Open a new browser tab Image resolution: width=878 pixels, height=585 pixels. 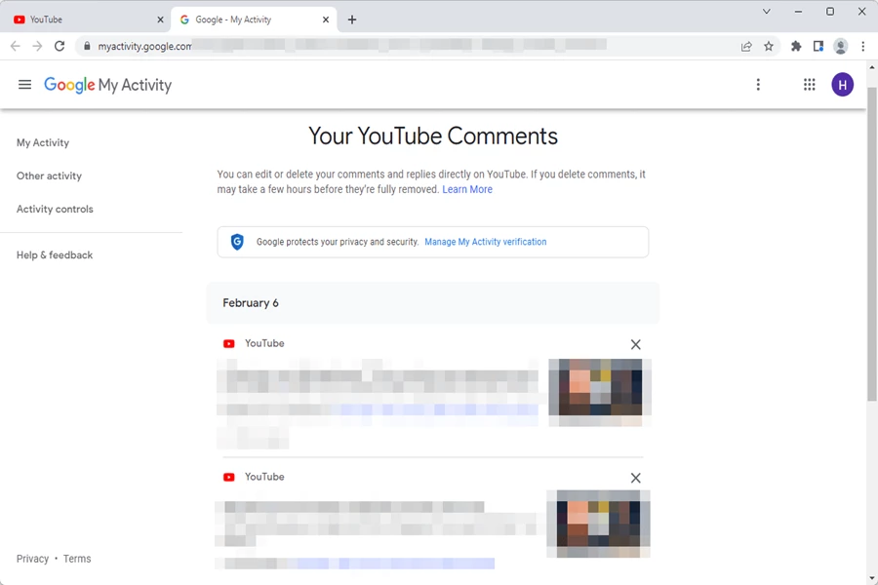pyautogui.click(x=351, y=19)
